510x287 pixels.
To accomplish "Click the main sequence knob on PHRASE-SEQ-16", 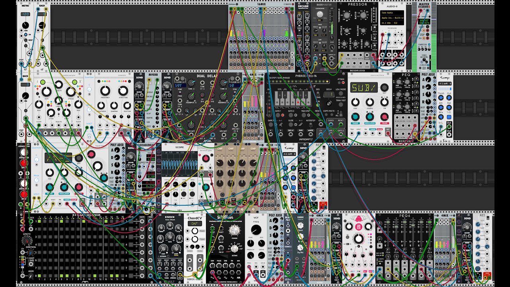I will pos(329,103).
